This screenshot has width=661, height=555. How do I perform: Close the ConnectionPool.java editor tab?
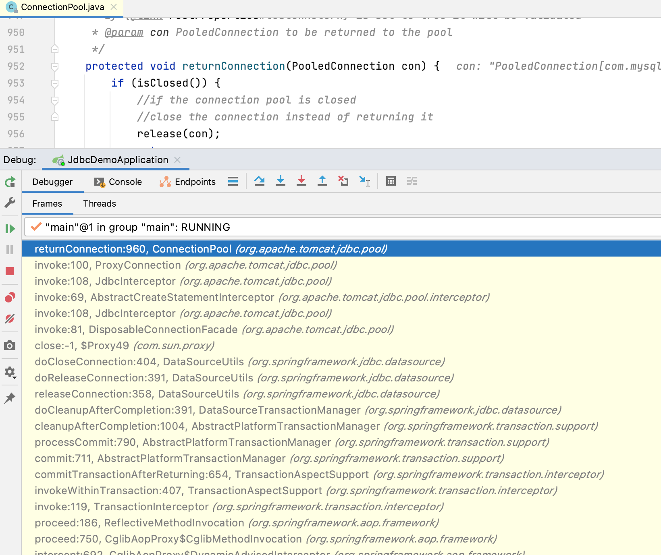[x=114, y=7]
